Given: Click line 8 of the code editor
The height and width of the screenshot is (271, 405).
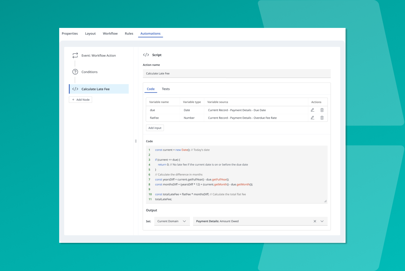Looking at the screenshot, I should point(204,184).
